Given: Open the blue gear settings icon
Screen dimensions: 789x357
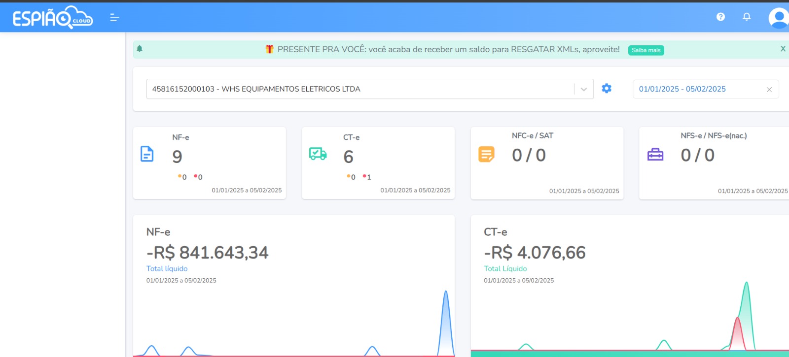Looking at the screenshot, I should coord(607,88).
